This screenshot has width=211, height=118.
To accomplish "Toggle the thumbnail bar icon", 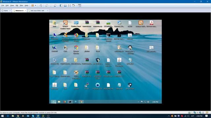I will click(65, 6).
